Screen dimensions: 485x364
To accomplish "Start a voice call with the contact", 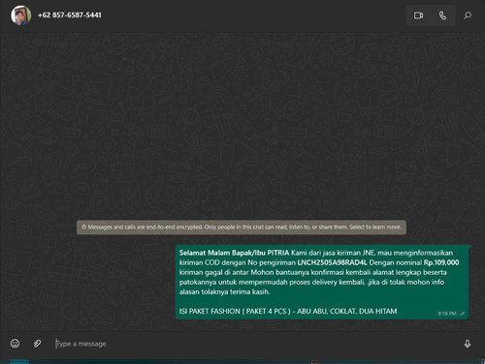I will pyautogui.click(x=442, y=15).
